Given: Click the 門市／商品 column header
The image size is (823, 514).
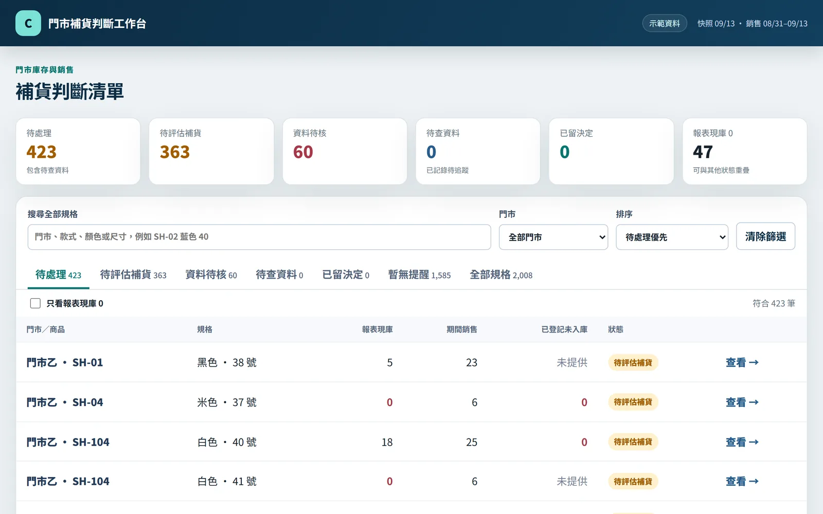Looking at the screenshot, I should [x=46, y=329].
